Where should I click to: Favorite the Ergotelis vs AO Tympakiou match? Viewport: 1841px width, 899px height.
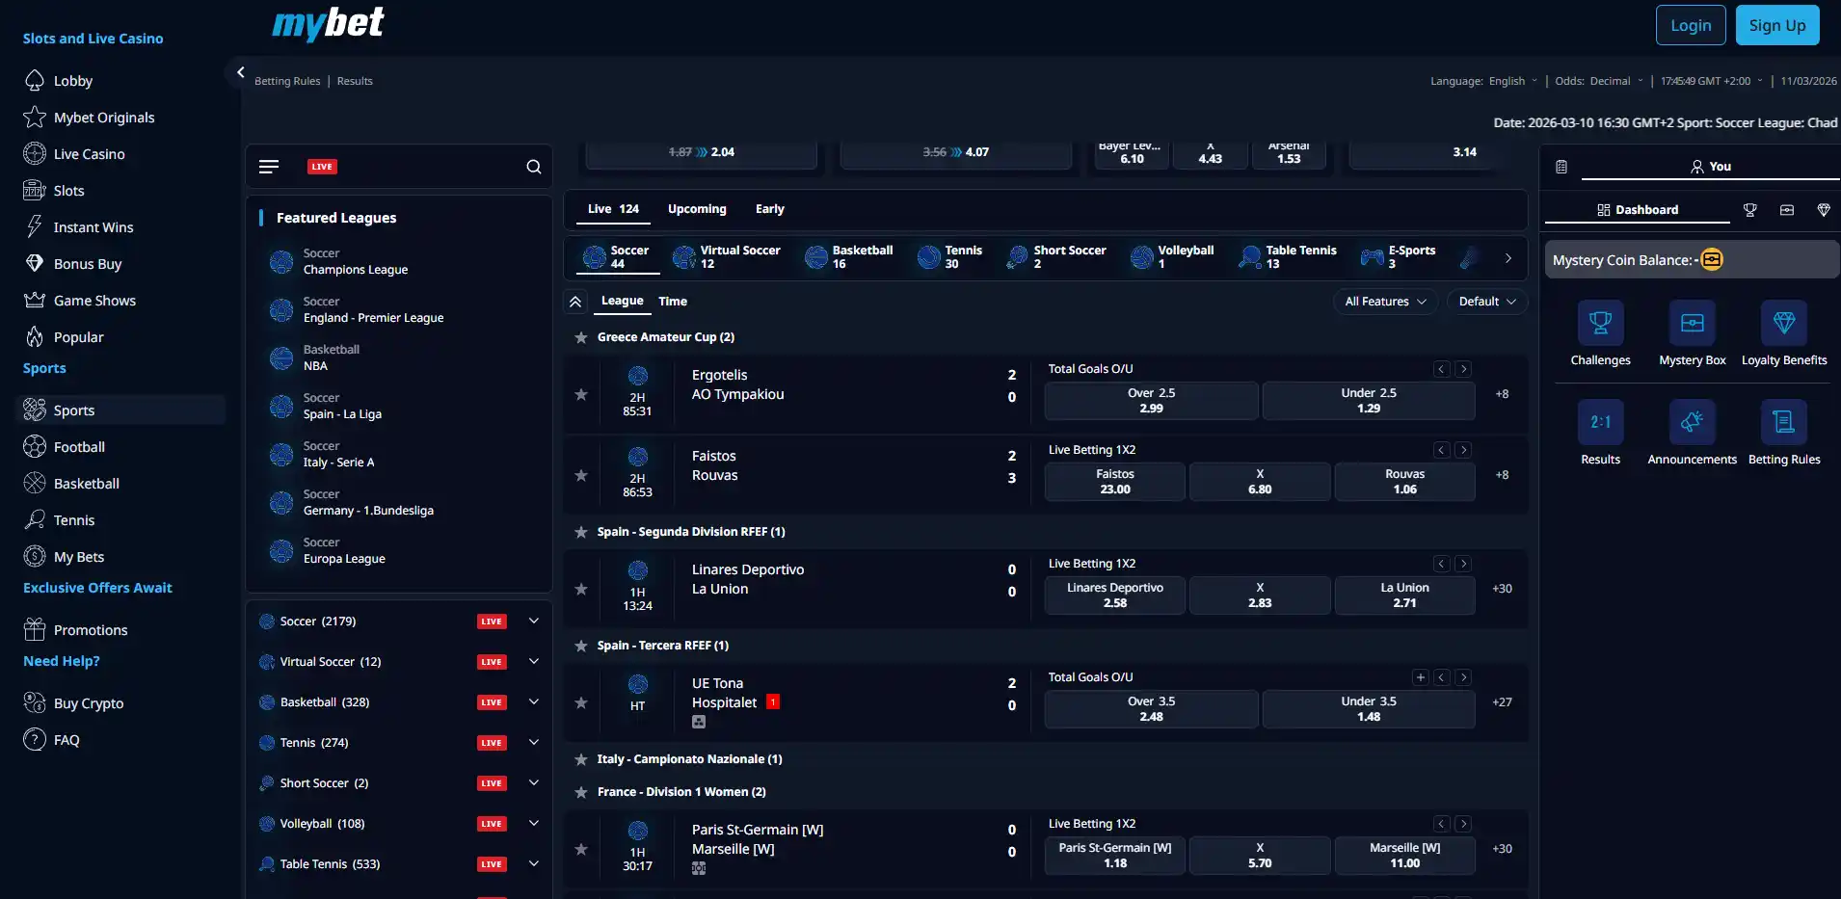click(x=581, y=394)
